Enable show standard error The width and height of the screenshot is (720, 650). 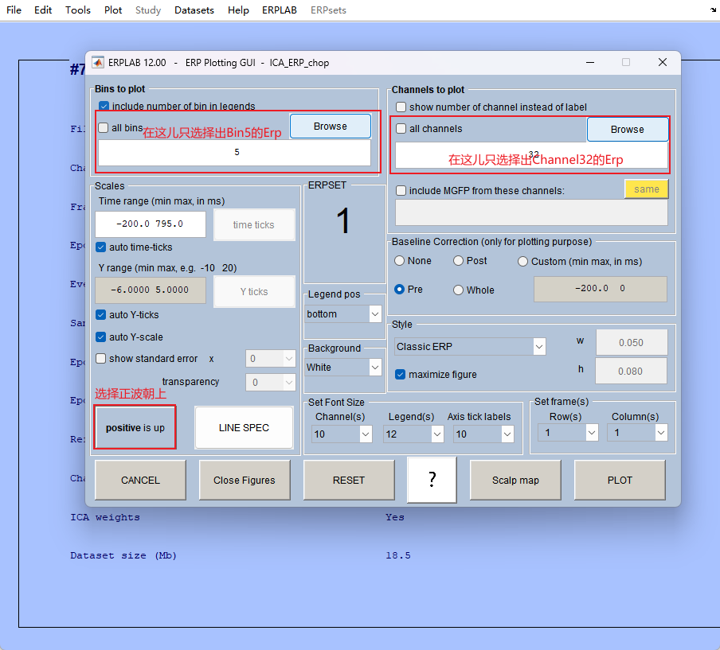[103, 357]
